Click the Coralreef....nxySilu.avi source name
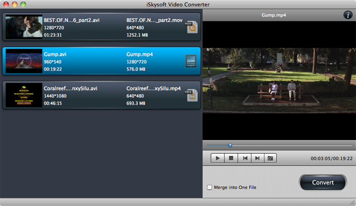This screenshot has height=206, width=356. [x=71, y=89]
